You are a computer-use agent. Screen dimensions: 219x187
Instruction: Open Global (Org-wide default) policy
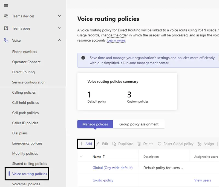[x=113, y=168]
